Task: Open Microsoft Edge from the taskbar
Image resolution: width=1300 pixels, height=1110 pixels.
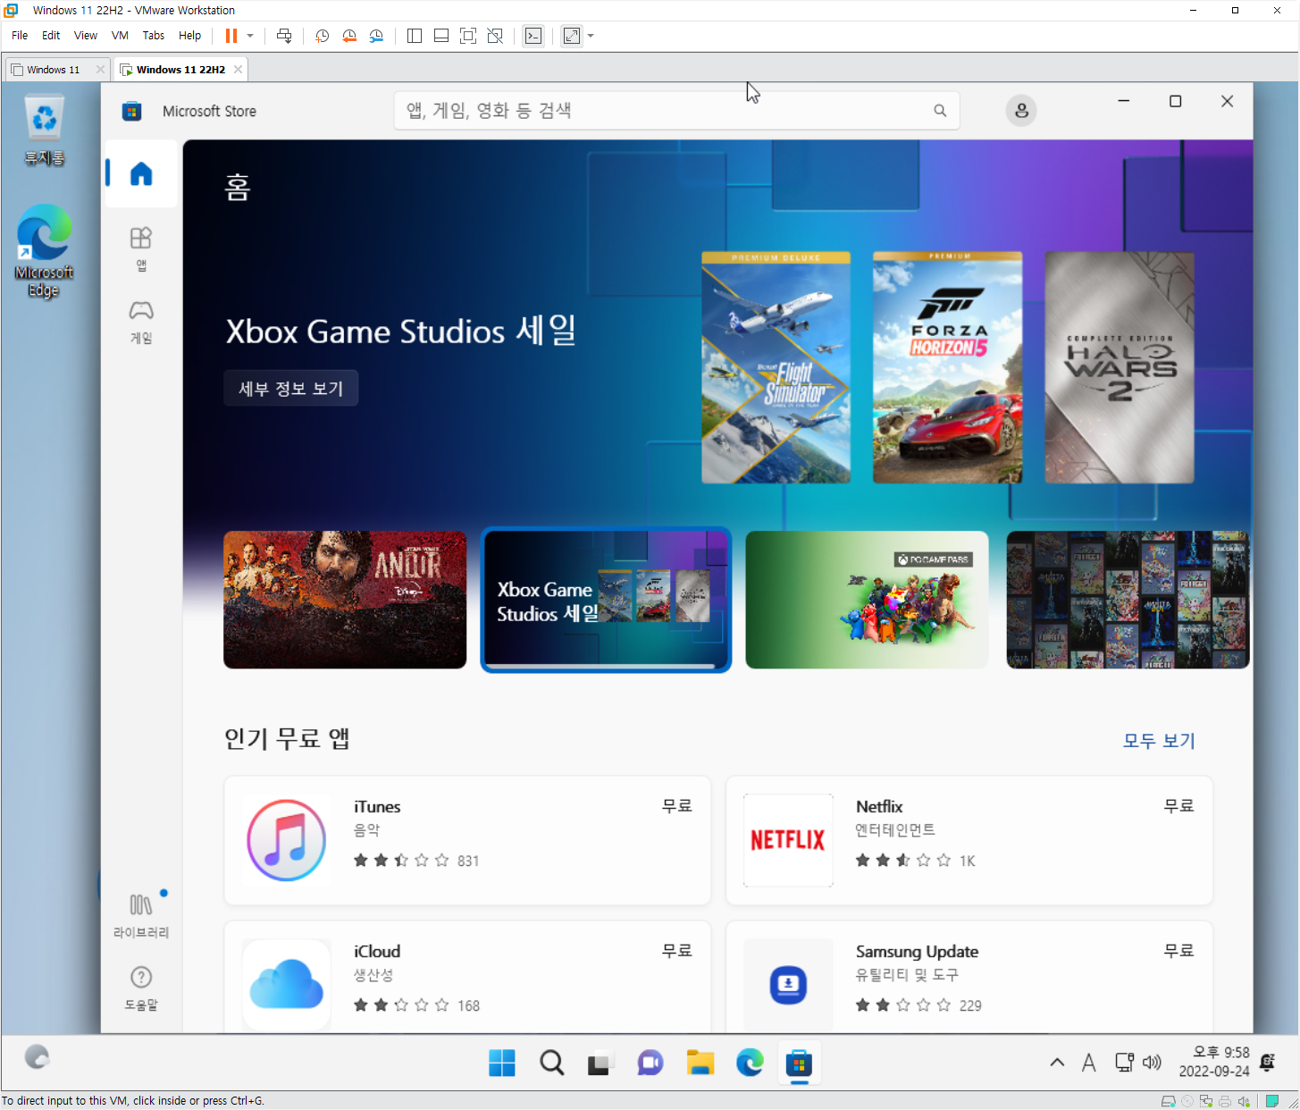Action: tap(750, 1063)
